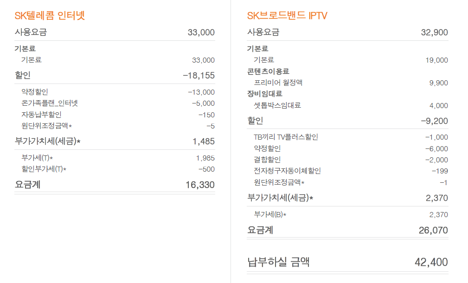Click the 콘텐츠이용료 category heading

pyautogui.click(x=268, y=71)
